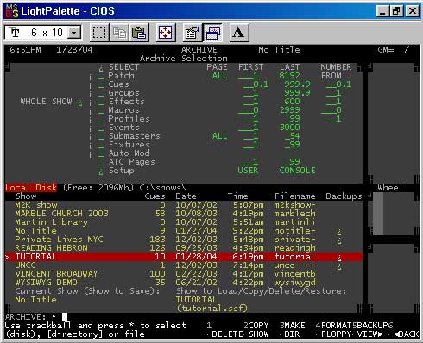The height and width of the screenshot is (343, 423).
Task: Select the Martin Library show
Action: 183,222
